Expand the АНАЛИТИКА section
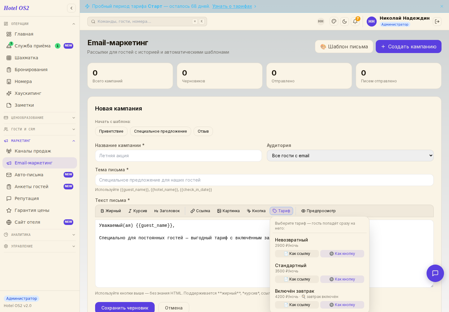 pos(40,235)
